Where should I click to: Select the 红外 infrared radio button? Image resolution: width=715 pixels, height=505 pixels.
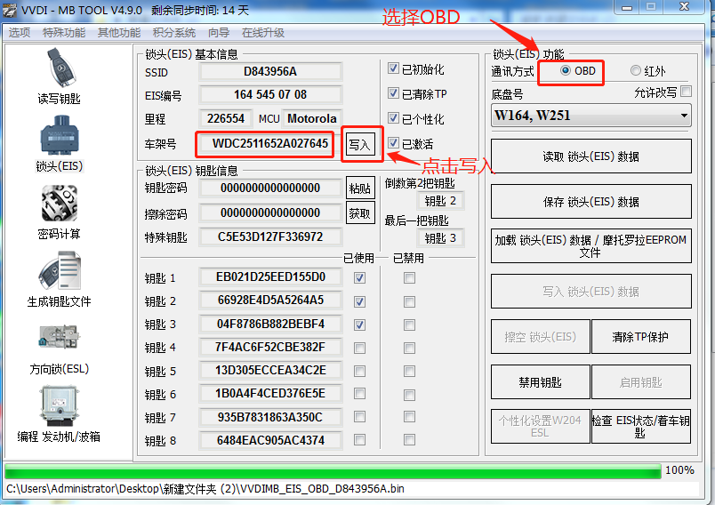[635, 71]
